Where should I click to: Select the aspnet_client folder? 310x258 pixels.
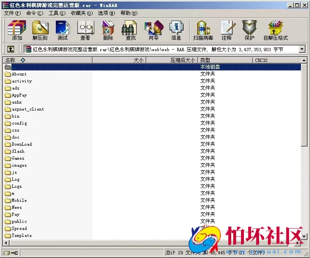coord(24,109)
